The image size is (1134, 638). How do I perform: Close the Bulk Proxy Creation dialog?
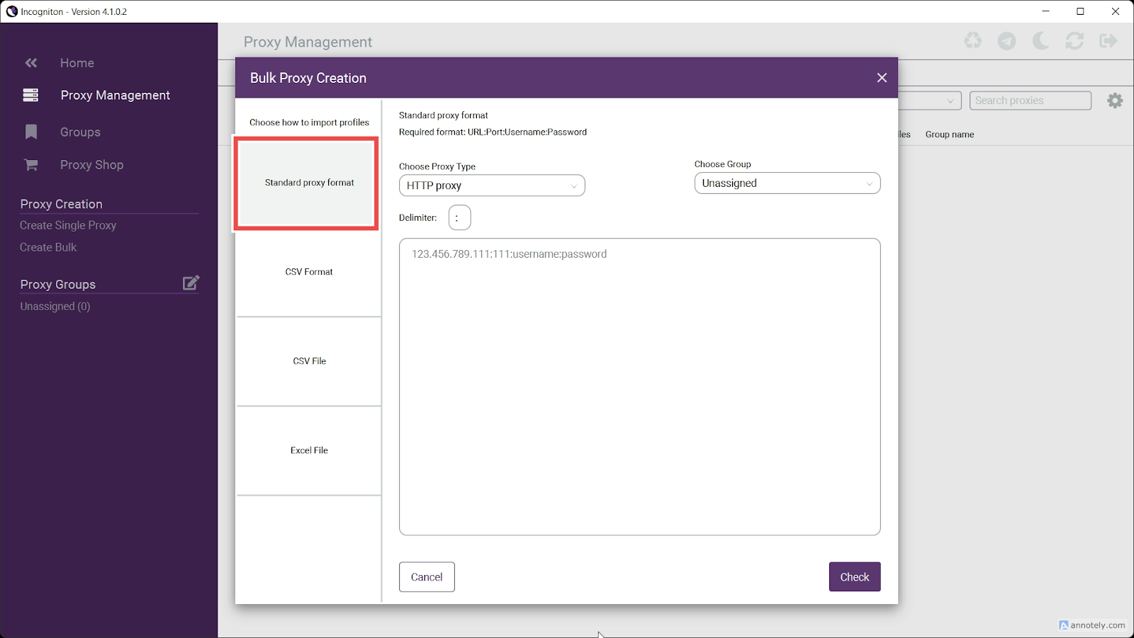click(882, 78)
